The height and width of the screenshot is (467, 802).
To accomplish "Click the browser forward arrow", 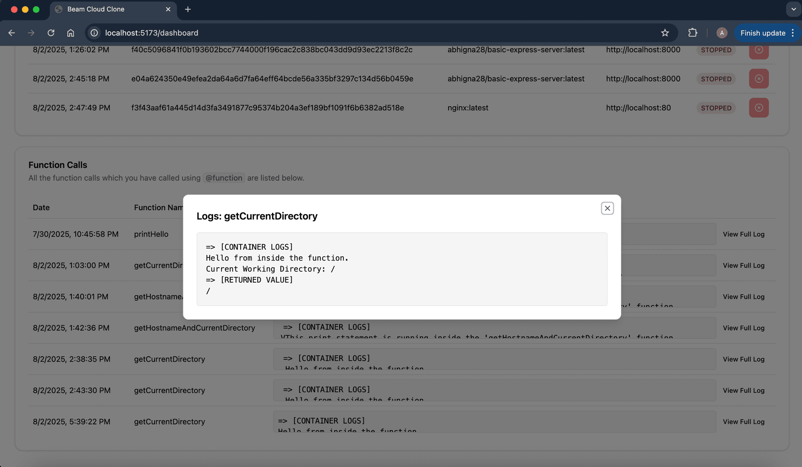I will point(31,33).
